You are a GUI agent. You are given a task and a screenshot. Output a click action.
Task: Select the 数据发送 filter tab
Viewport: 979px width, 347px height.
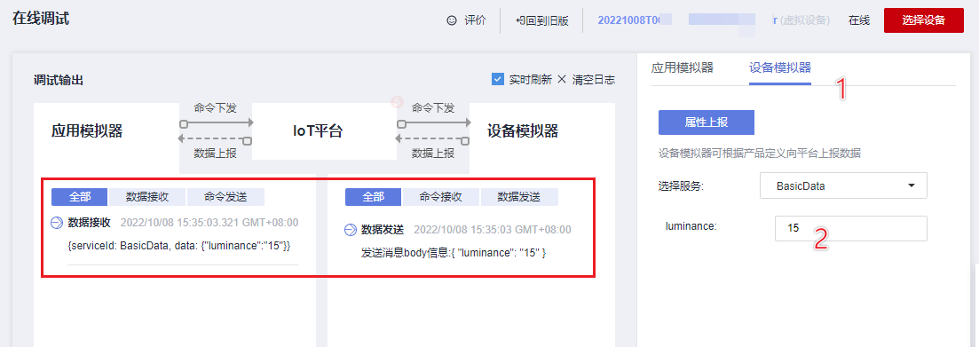(x=519, y=197)
